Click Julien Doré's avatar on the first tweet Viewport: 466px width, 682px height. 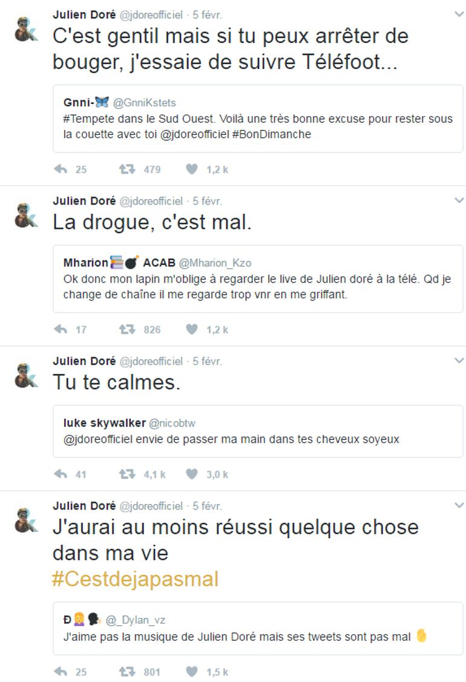pos(26,29)
